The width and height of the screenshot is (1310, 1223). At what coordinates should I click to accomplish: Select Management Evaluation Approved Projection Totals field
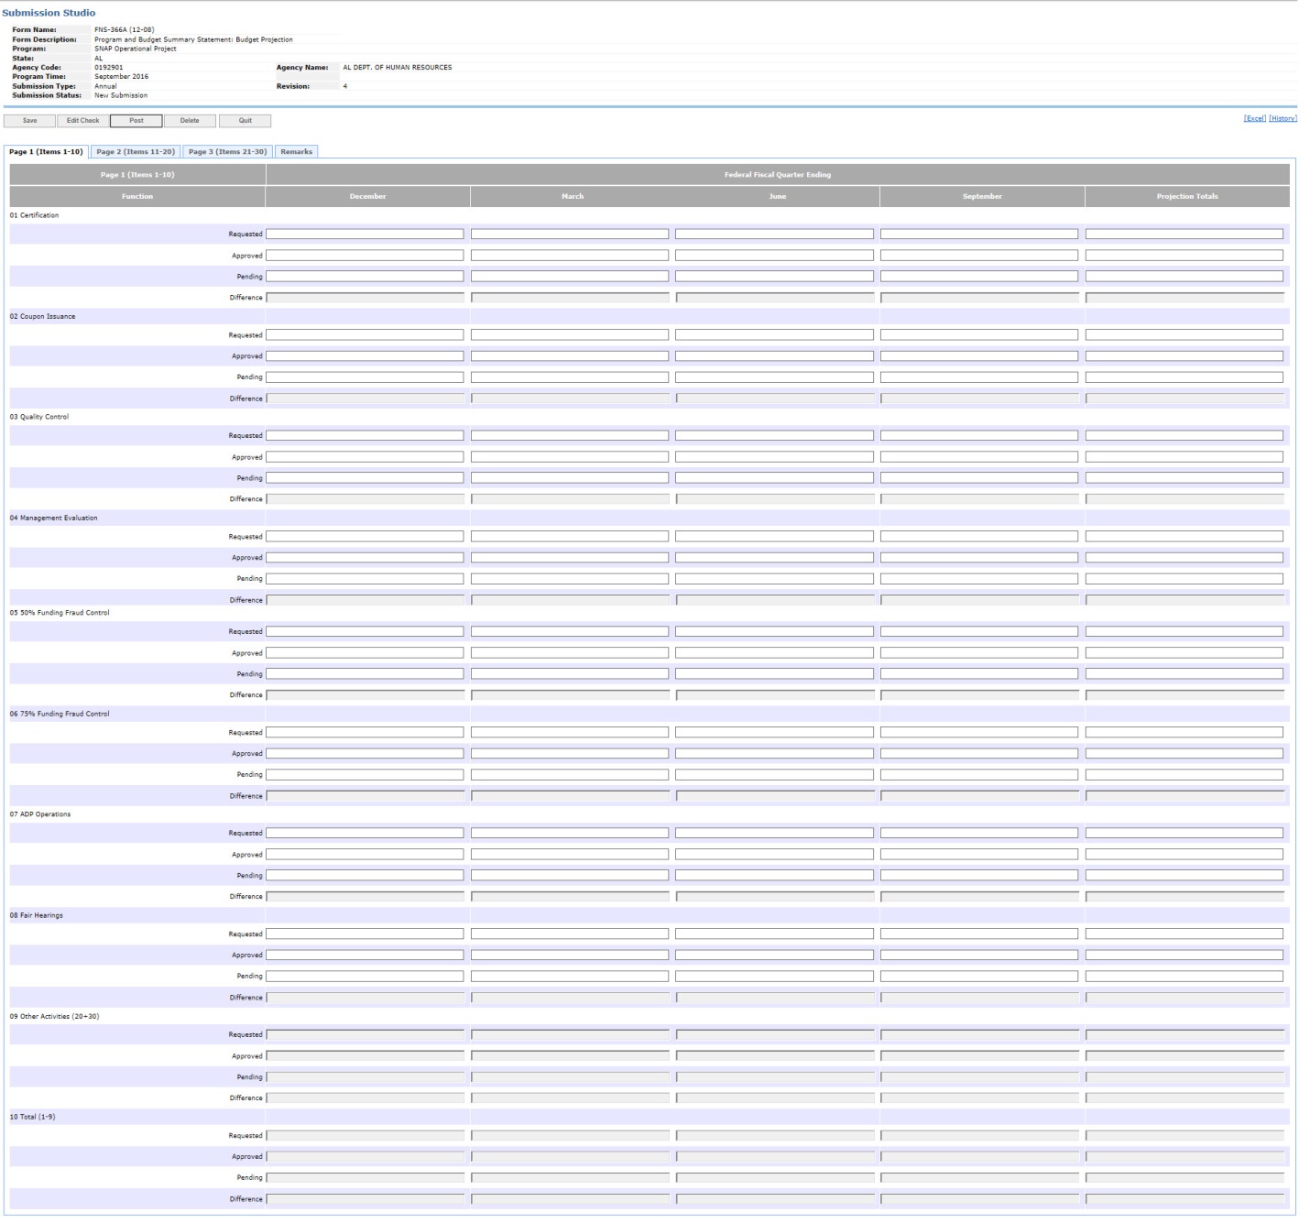coord(1184,558)
